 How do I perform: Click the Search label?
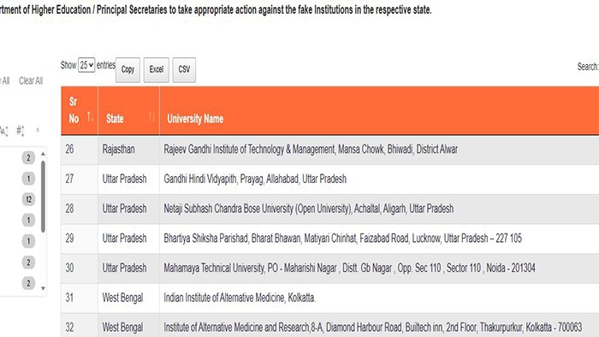pyautogui.click(x=588, y=67)
